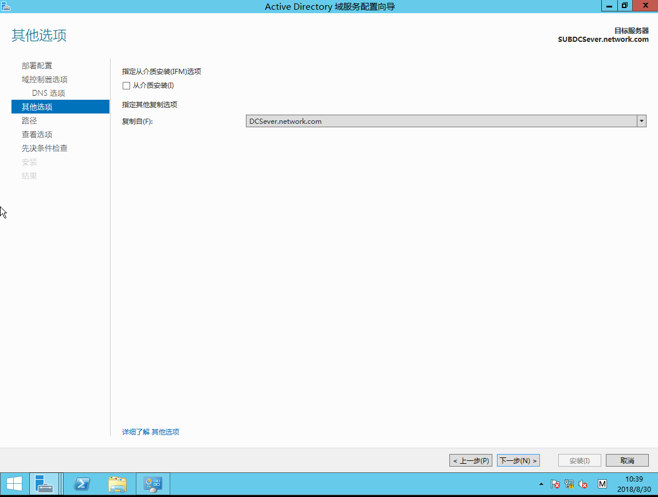This screenshot has height=497, width=658.
Task: Click the 指定从介质安装(IFM)选项 heading text
Action: point(162,71)
